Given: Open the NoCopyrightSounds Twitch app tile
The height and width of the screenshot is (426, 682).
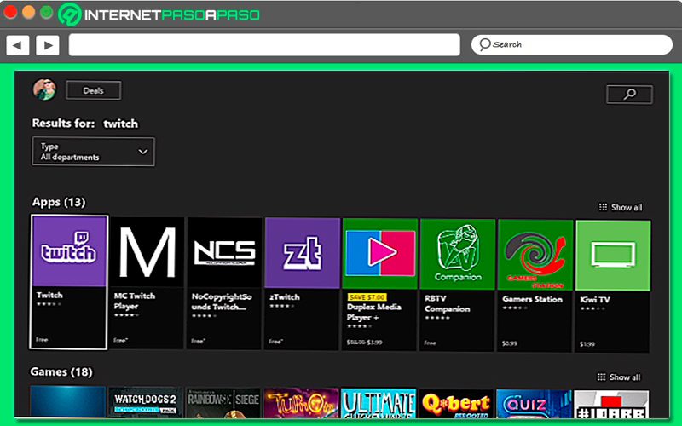Looking at the screenshot, I should [x=224, y=283].
